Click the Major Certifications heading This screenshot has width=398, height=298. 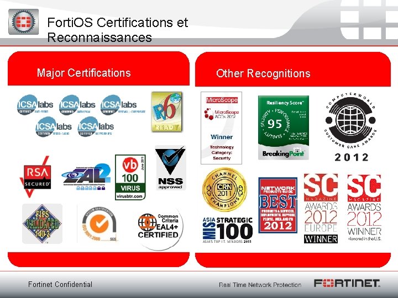point(84,73)
